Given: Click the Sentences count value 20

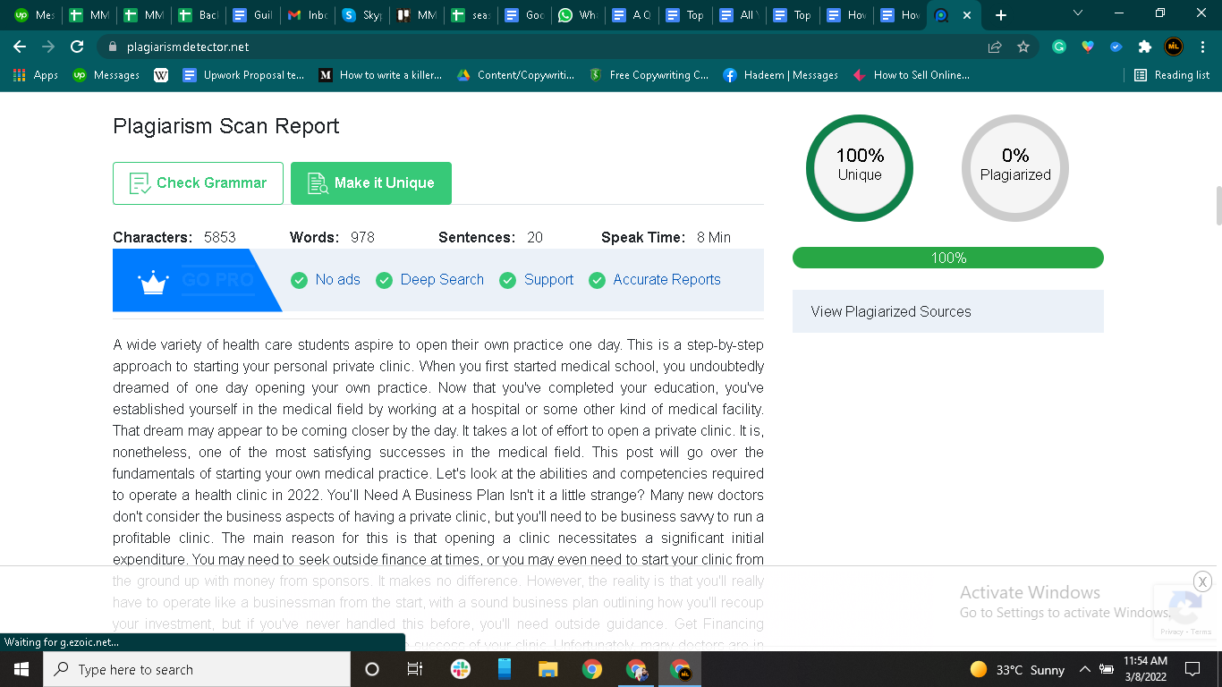Looking at the screenshot, I should coord(535,237).
